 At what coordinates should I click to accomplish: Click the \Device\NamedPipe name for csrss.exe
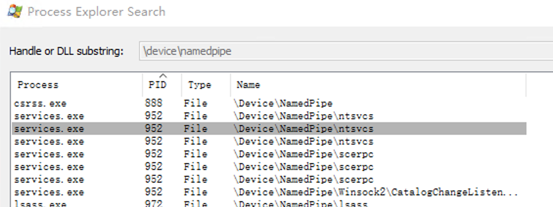tap(283, 103)
